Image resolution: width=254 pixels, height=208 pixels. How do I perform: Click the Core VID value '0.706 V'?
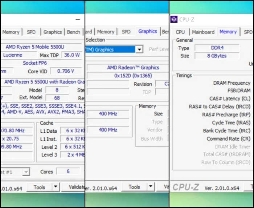coord(66,71)
